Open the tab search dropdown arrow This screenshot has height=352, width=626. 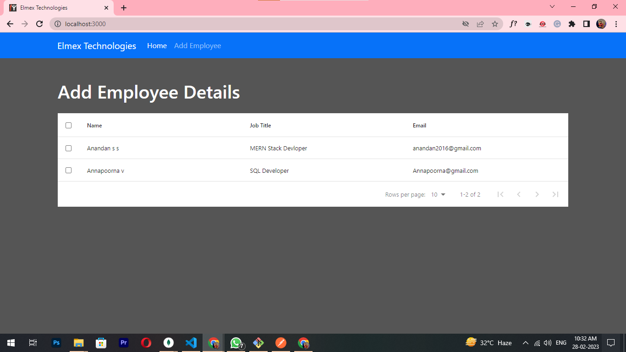[552, 7]
